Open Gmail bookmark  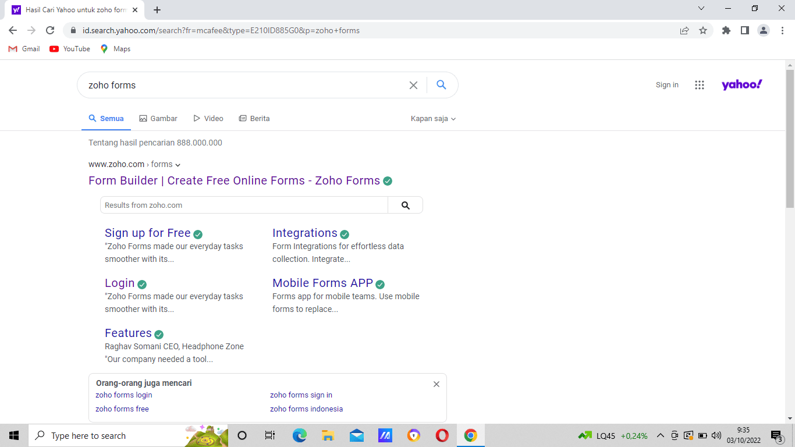coord(24,49)
